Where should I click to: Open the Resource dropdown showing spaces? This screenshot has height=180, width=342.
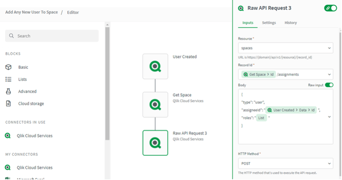286,48
